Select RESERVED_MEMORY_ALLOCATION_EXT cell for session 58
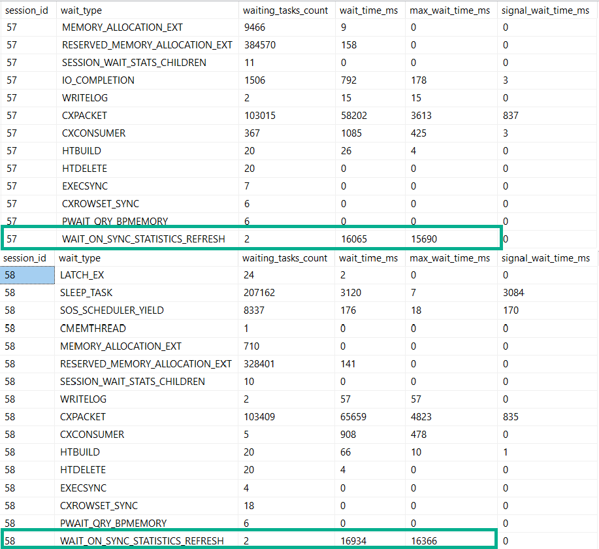 coord(146,363)
